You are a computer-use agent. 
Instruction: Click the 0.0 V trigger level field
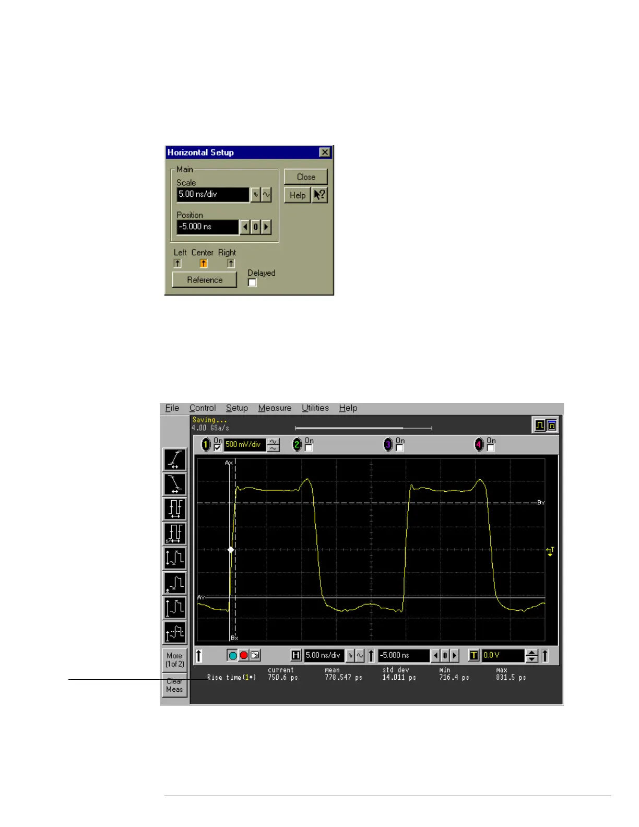tap(503, 655)
